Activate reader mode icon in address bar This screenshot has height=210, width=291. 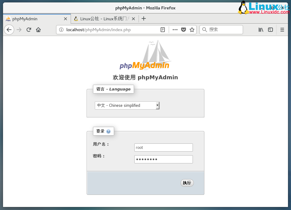(163, 30)
